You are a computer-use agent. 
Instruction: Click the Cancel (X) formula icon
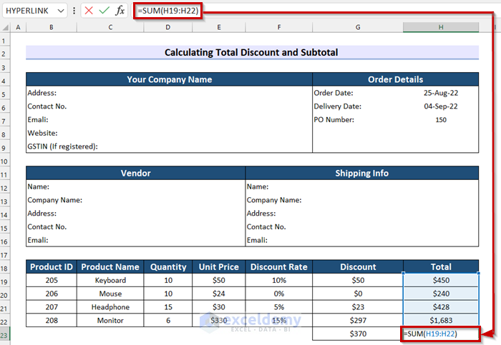89,11
